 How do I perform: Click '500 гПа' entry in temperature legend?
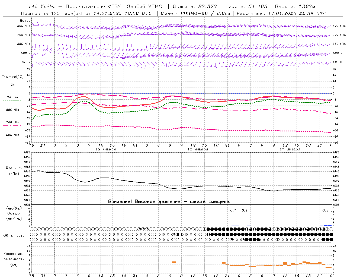(x=12, y=135)
